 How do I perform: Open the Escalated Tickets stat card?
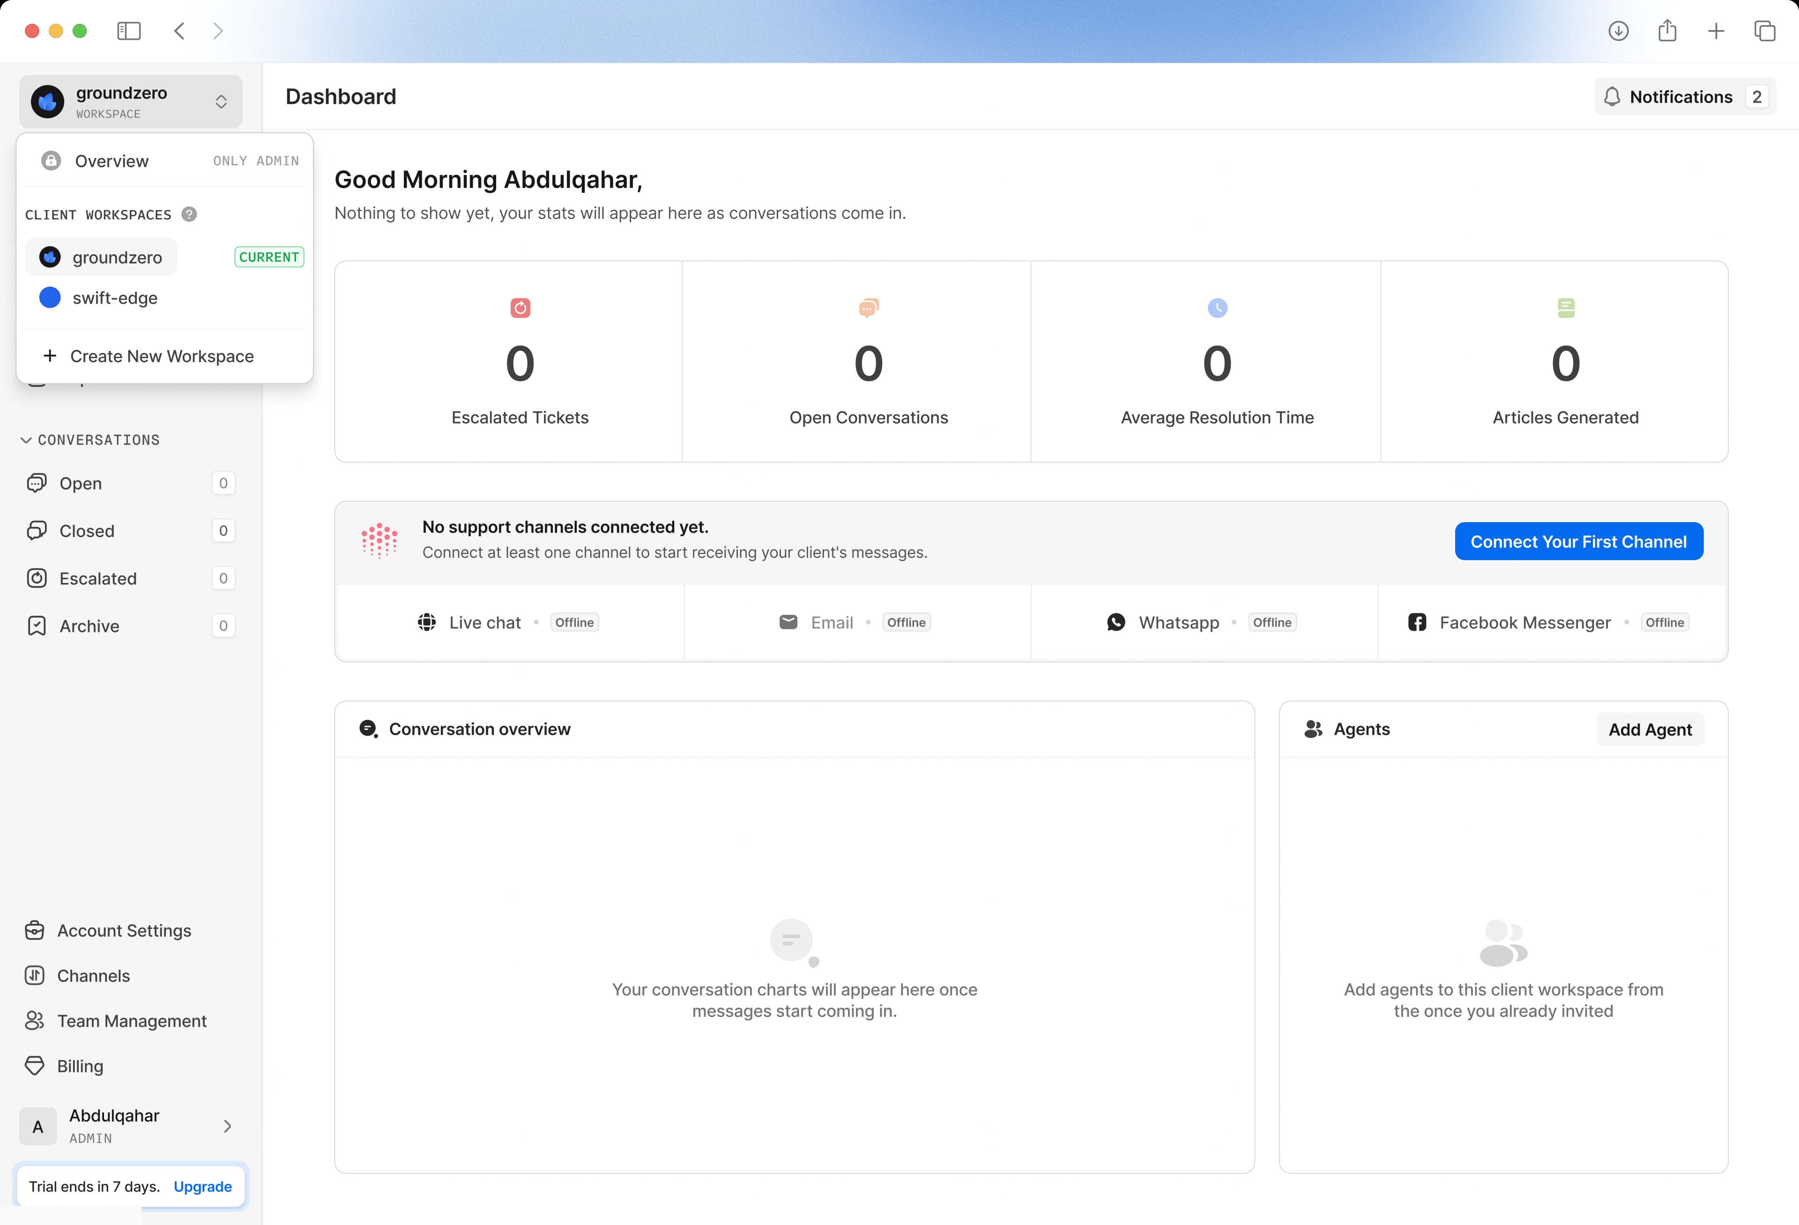pyautogui.click(x=520, y=362)
